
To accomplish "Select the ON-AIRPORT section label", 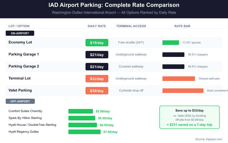I will pos(20,33).
